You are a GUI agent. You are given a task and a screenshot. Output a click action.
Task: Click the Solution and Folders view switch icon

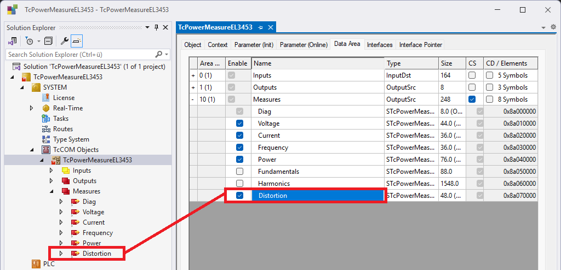coord(13,41)
